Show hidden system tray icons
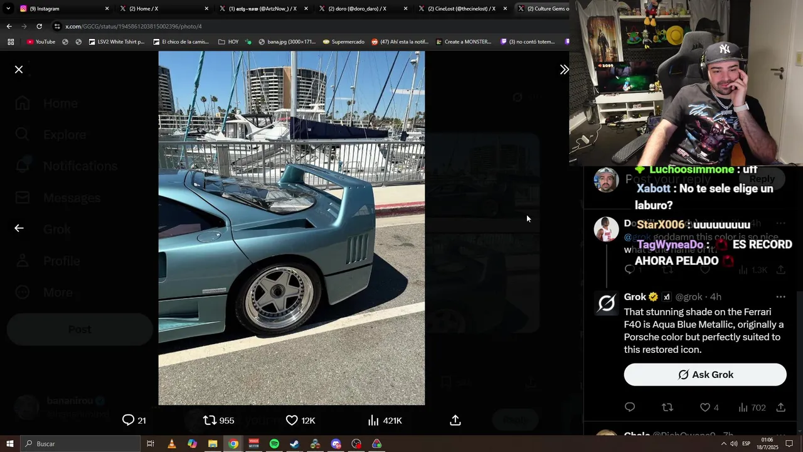Viewport: 803px width, 452px height. tap(723, 444)
